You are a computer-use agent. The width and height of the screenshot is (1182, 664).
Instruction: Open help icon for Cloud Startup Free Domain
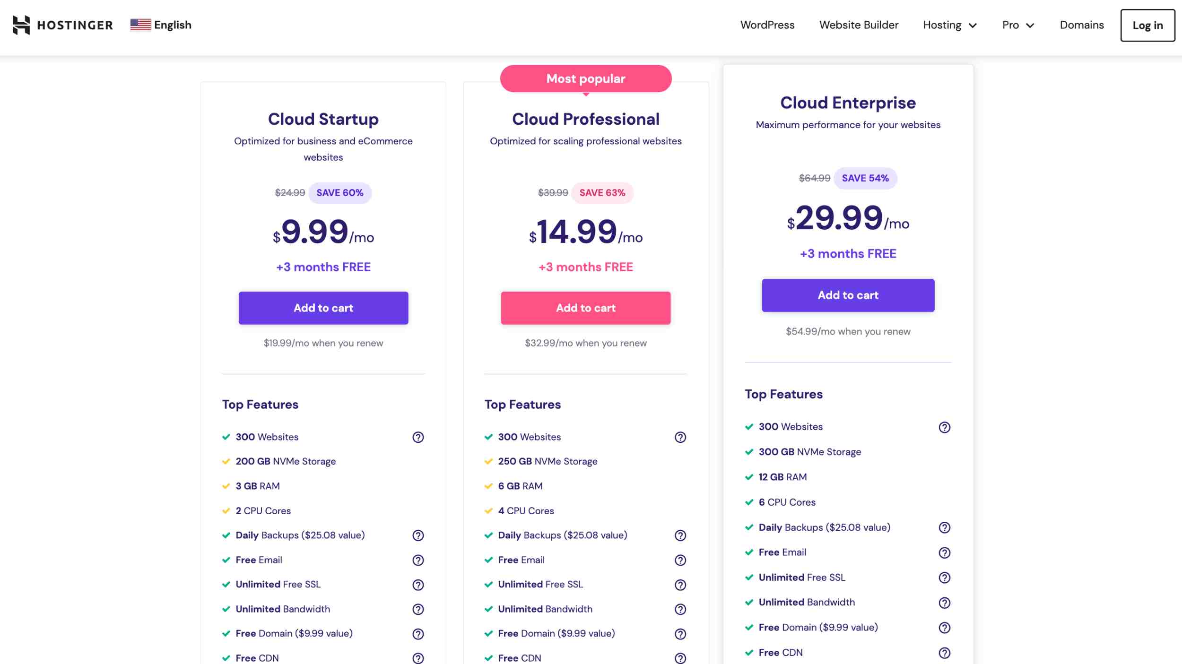click(x=418, y=634)
